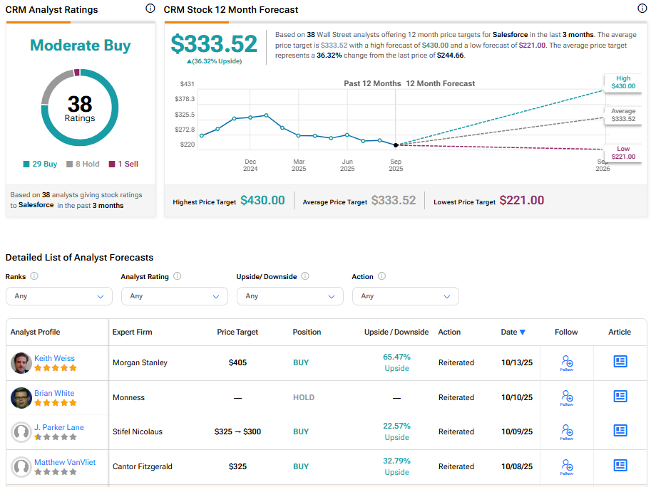This screenshot has width=651, height=487.
Task: Open the Action filter dropdown
Action: [405, 296]
